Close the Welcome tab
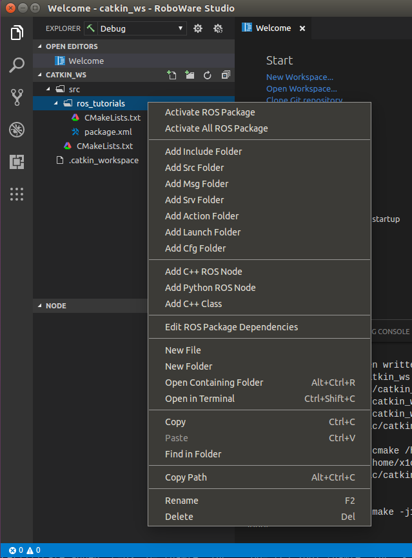 click(302, 28)
